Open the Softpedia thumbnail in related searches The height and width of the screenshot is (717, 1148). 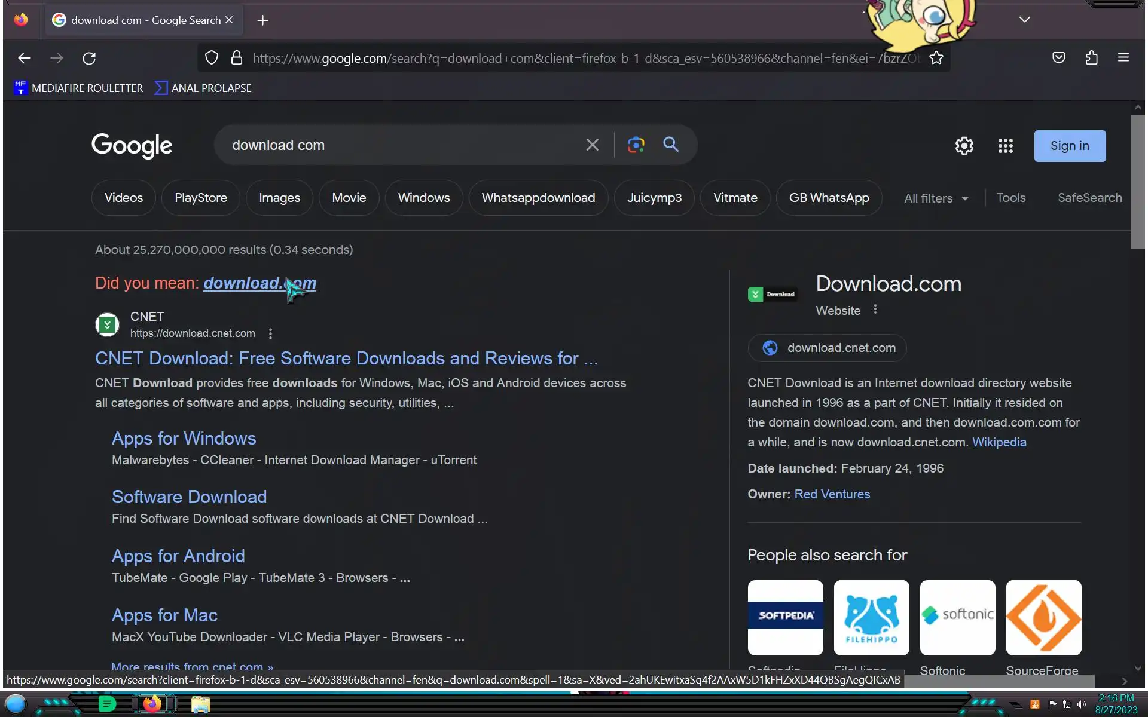point(785,617)
